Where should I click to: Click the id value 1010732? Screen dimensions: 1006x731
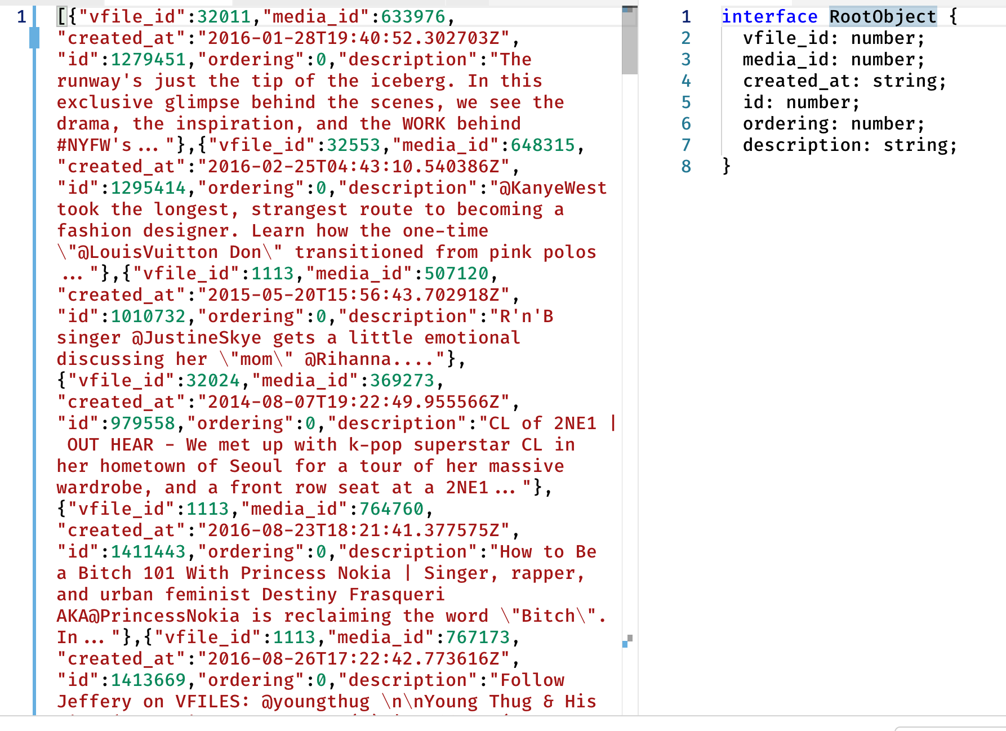[148, 317]
